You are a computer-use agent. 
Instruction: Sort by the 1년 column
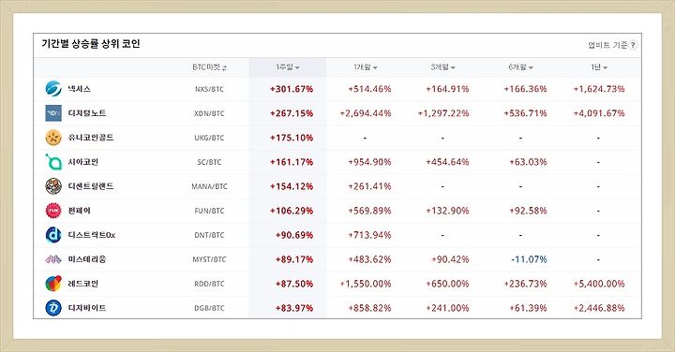tap(599, 67)
